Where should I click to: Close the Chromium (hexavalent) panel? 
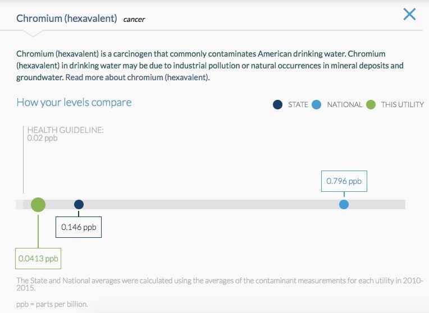click(x=409, y=14)
